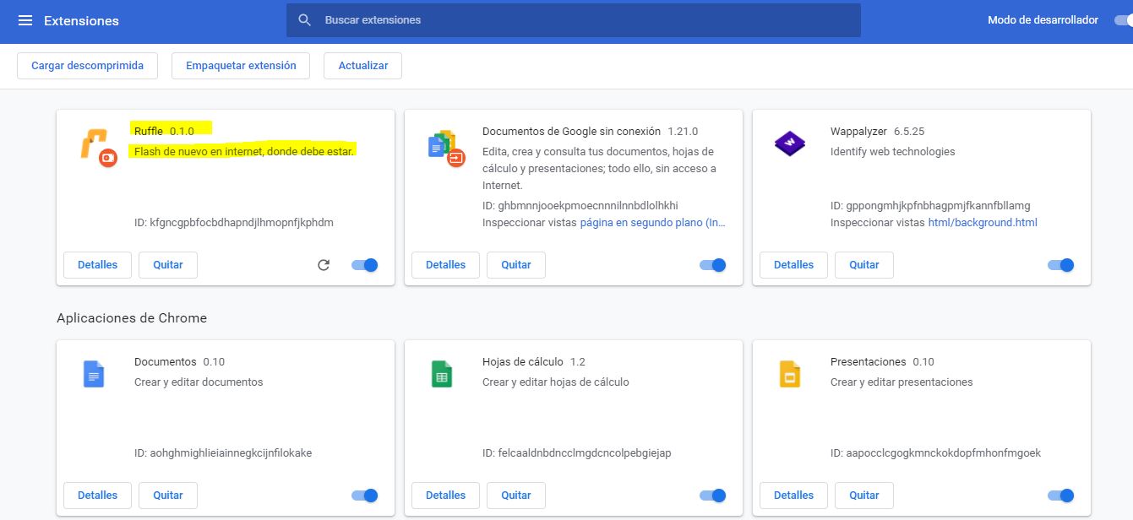Click 'Crear y editar presentaciones' text
Screen dimensions: 1133x520
click(x=901, y=382)
